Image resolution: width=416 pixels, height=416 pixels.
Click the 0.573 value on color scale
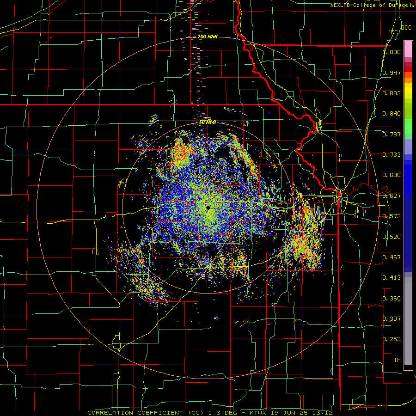(x=392, y=216)
